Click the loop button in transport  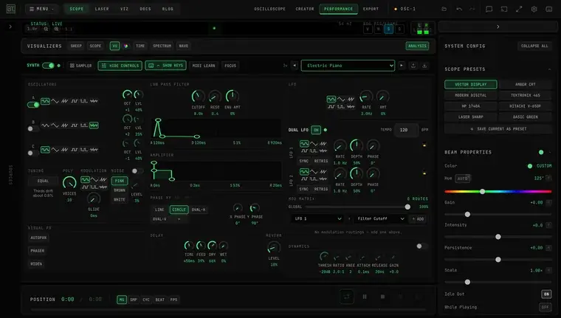pos(347,297)
